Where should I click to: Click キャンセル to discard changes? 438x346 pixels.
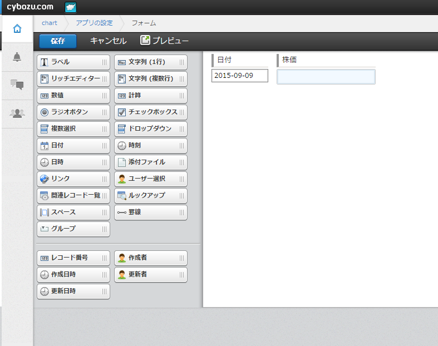coord(109,41)
